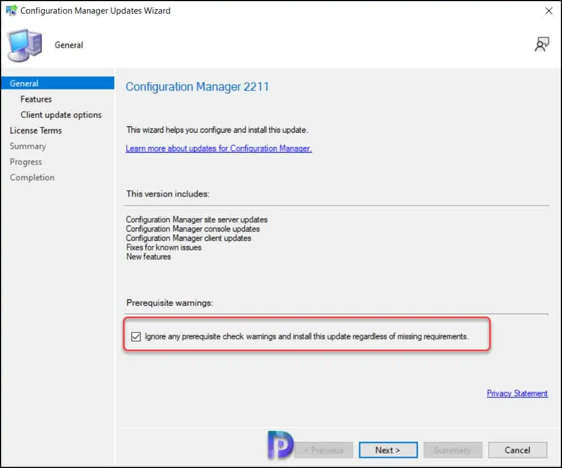Select the Completion step in sidebar
Image resolution: width=562 pixels, height=468 pixels.
tap(32, 178)
